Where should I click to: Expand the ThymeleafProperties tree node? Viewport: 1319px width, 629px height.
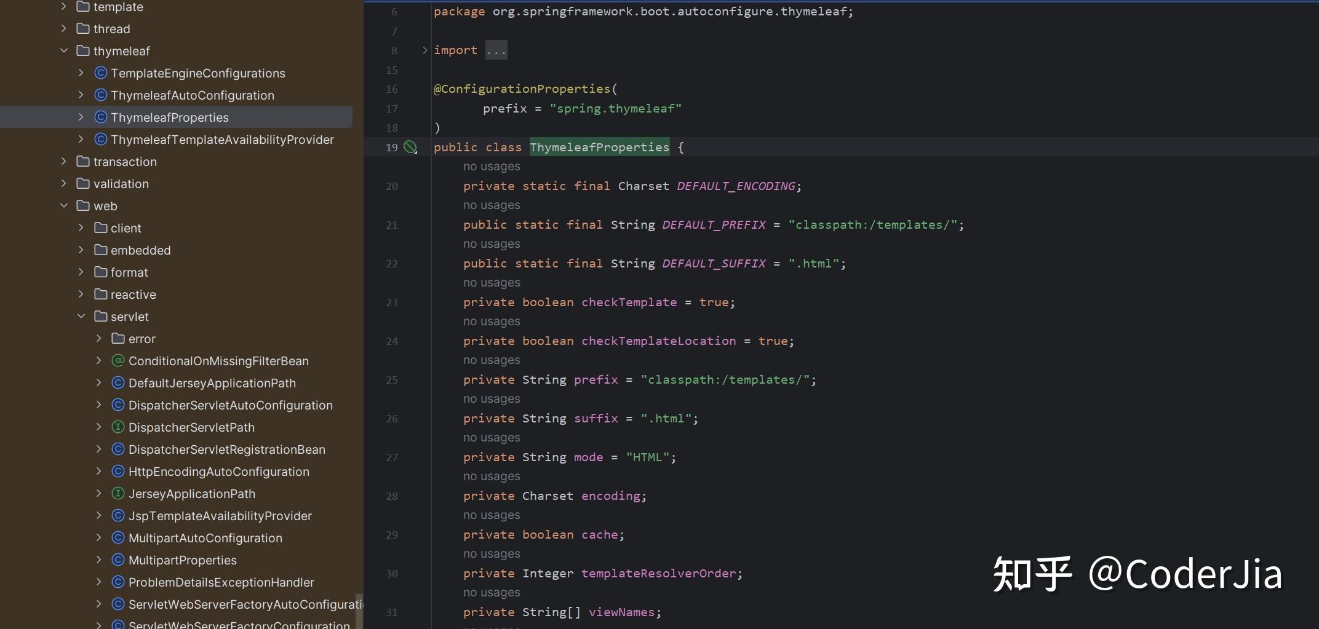click(x=81, y=117)
